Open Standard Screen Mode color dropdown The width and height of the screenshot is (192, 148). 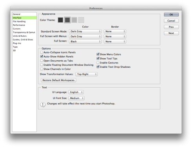click(85, 31)
